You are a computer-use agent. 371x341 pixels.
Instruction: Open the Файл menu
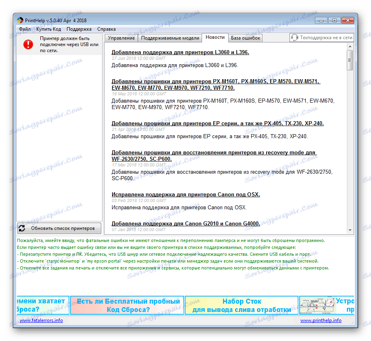[x=25, y=29]
